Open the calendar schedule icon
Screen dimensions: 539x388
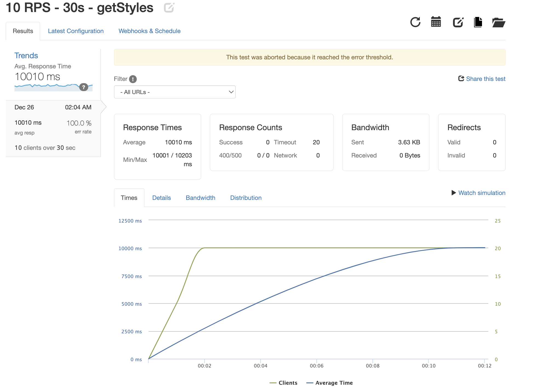pos(436,22)
